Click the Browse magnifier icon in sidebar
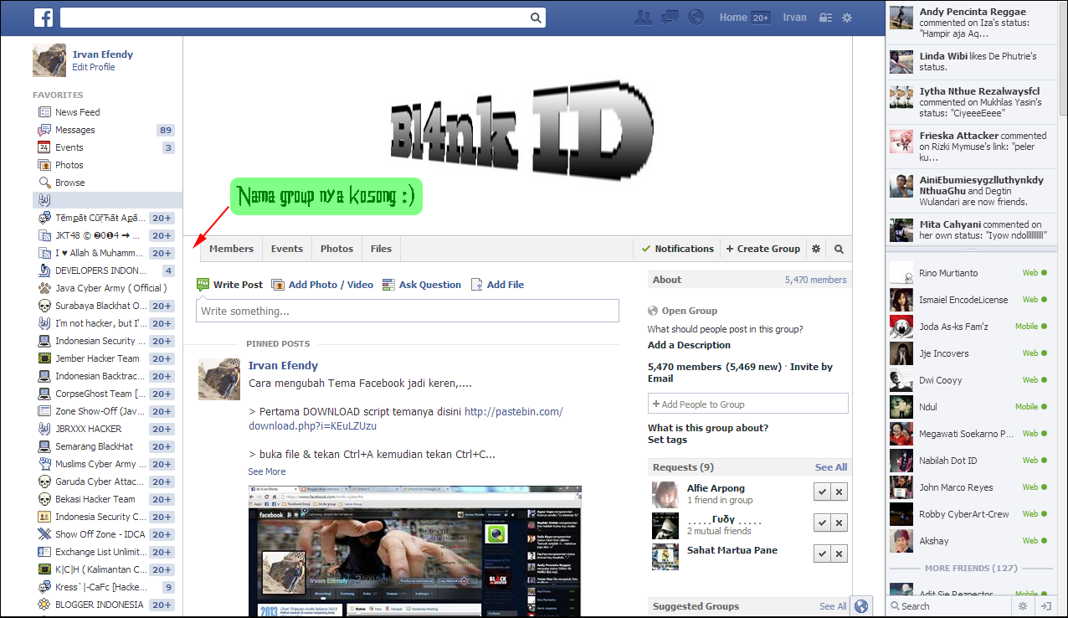The width and height of the screenshot is (1068, 618). tap(44, 183)
